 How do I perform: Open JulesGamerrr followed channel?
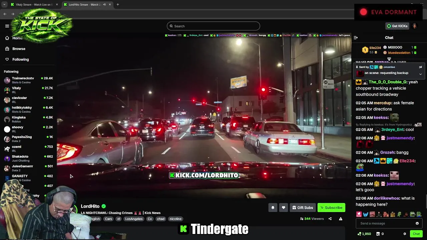[28, 168]
